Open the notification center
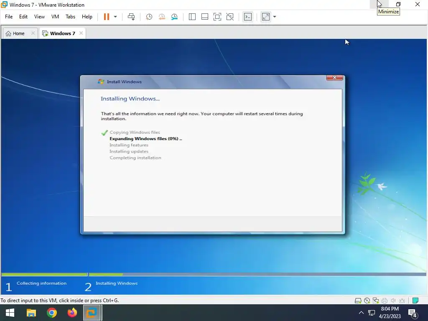The height and width of the screenshot is (321, 428). pos(413,313)
